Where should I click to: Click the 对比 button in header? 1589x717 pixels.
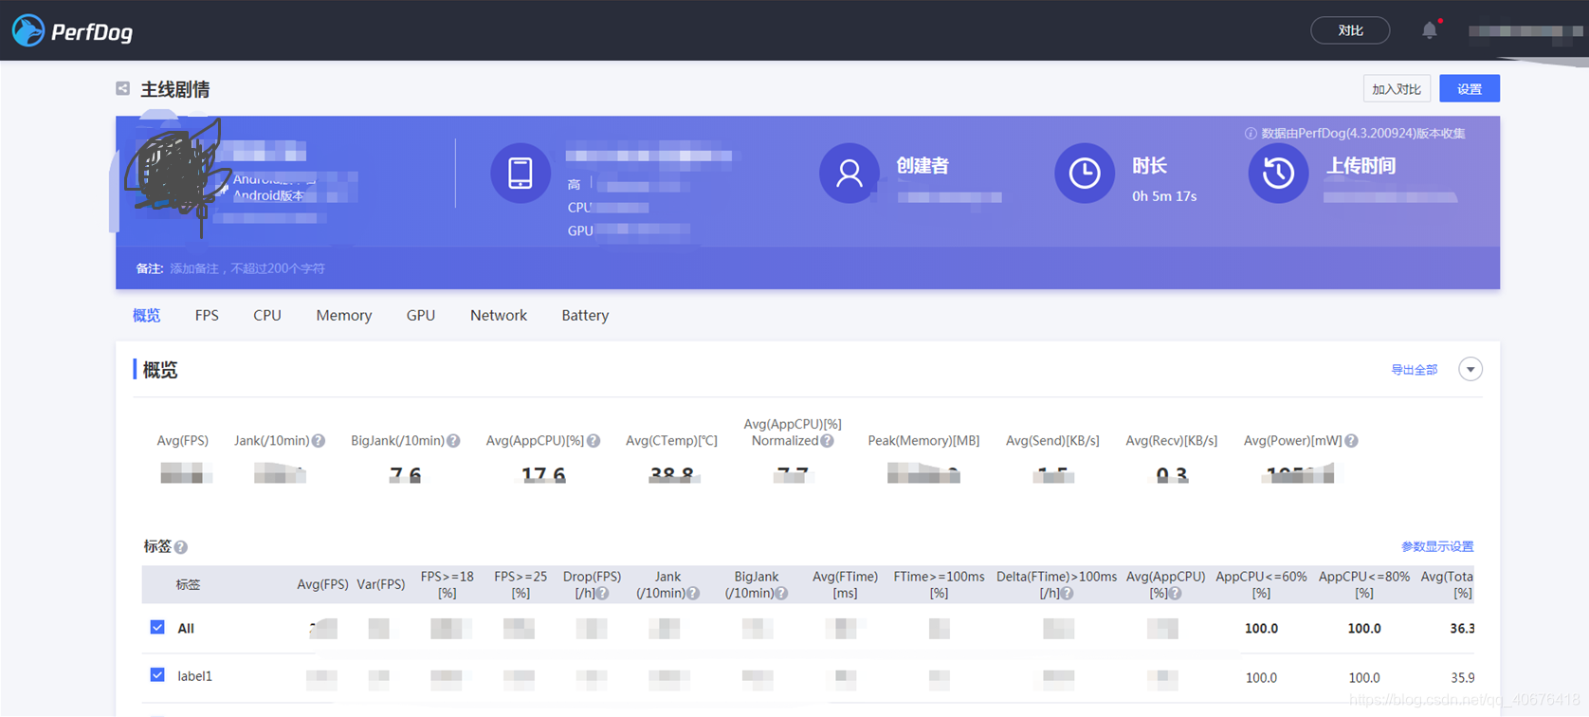1350,30
